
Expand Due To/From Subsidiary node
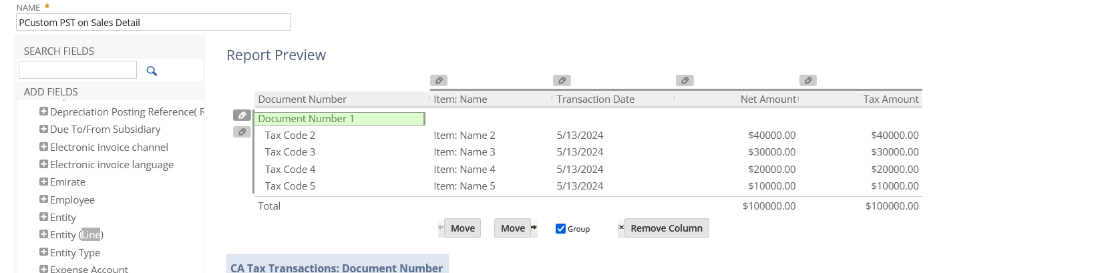click(43, 129)
